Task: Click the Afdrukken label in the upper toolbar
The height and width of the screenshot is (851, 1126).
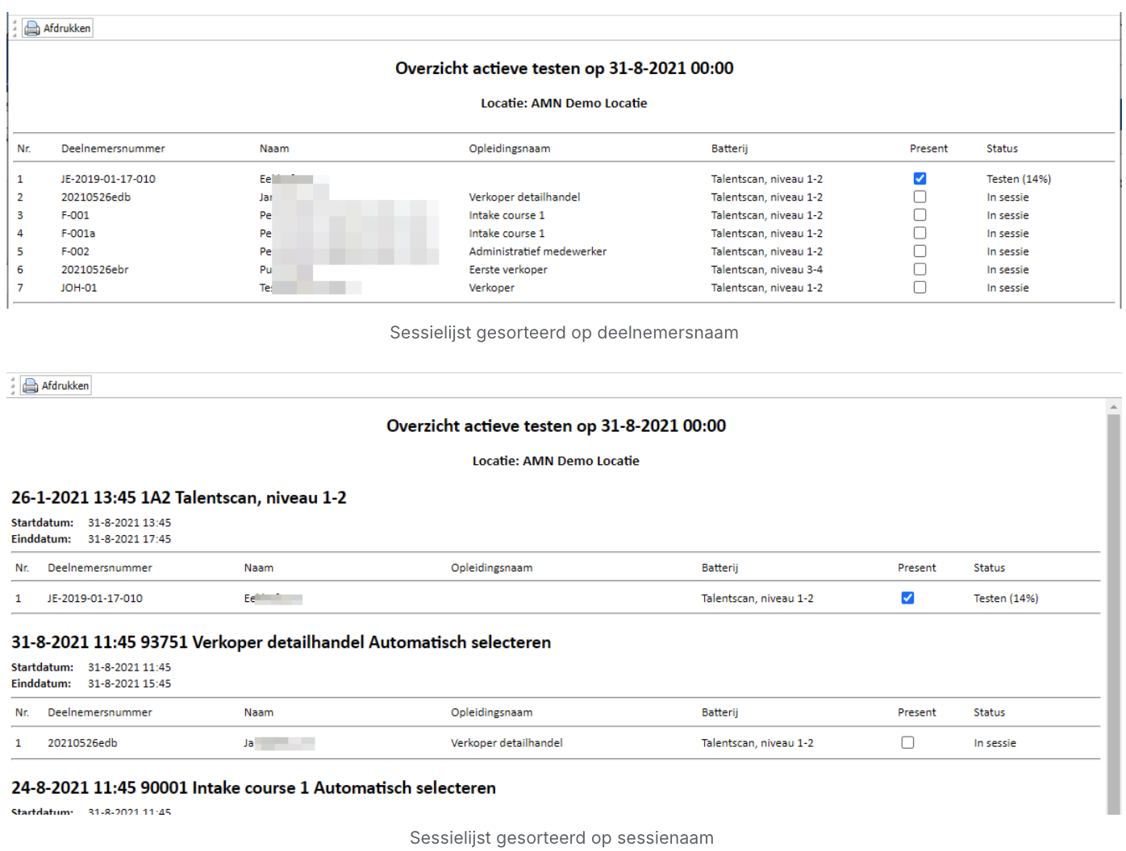Action: (67, 29)
